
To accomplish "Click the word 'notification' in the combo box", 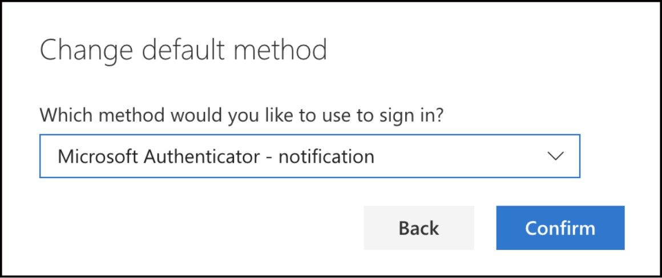I will (326, 156).
